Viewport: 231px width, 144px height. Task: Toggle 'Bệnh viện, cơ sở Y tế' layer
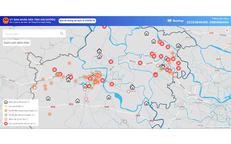pyautogui.click(x=18, y=119)
